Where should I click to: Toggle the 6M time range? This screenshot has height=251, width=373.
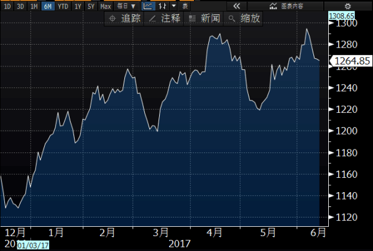point(47,6)
